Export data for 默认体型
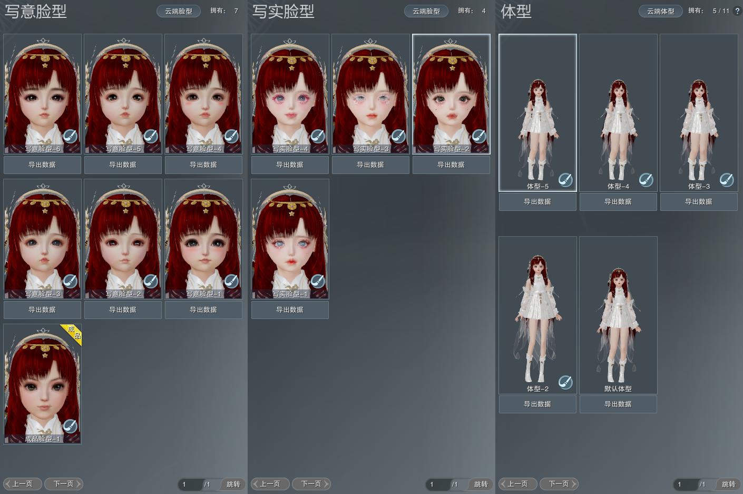 [618, 404]
